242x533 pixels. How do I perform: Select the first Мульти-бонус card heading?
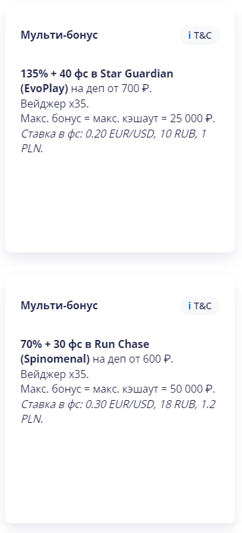tap(59, 35)
